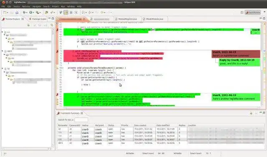Image resolution: width=267 pixels, height=157 pixels.
Task: Open the ModuleRegistry.java editor tab
Action: pos(128,19)
